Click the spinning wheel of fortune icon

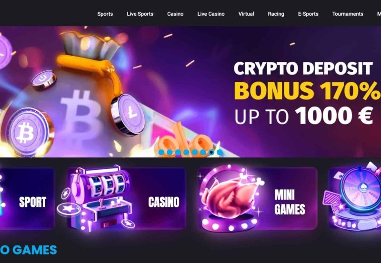(355, 196)
